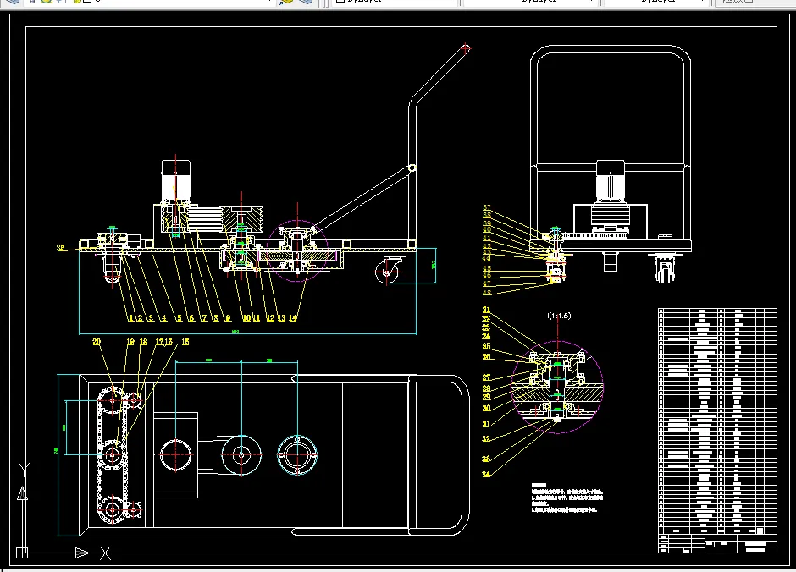Select part callout number 45
796x572 pixels.
(x=487, y=268)
